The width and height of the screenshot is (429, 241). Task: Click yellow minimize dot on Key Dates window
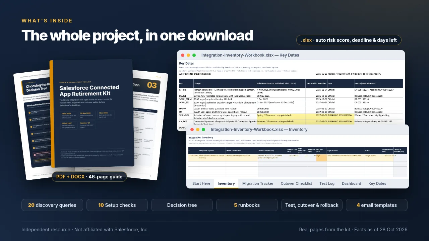(188, 55)
